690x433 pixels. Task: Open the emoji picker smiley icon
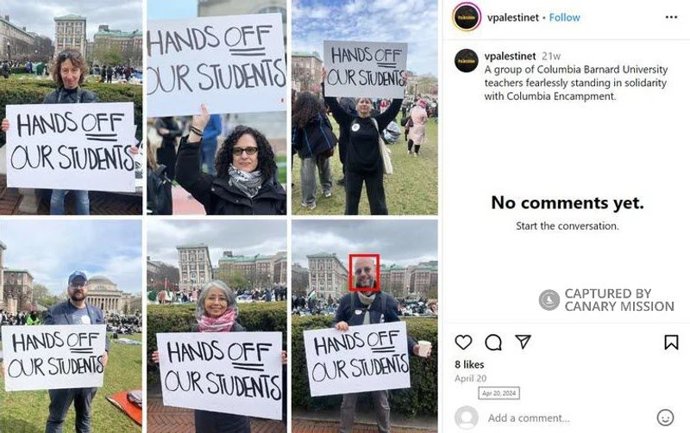665,418
